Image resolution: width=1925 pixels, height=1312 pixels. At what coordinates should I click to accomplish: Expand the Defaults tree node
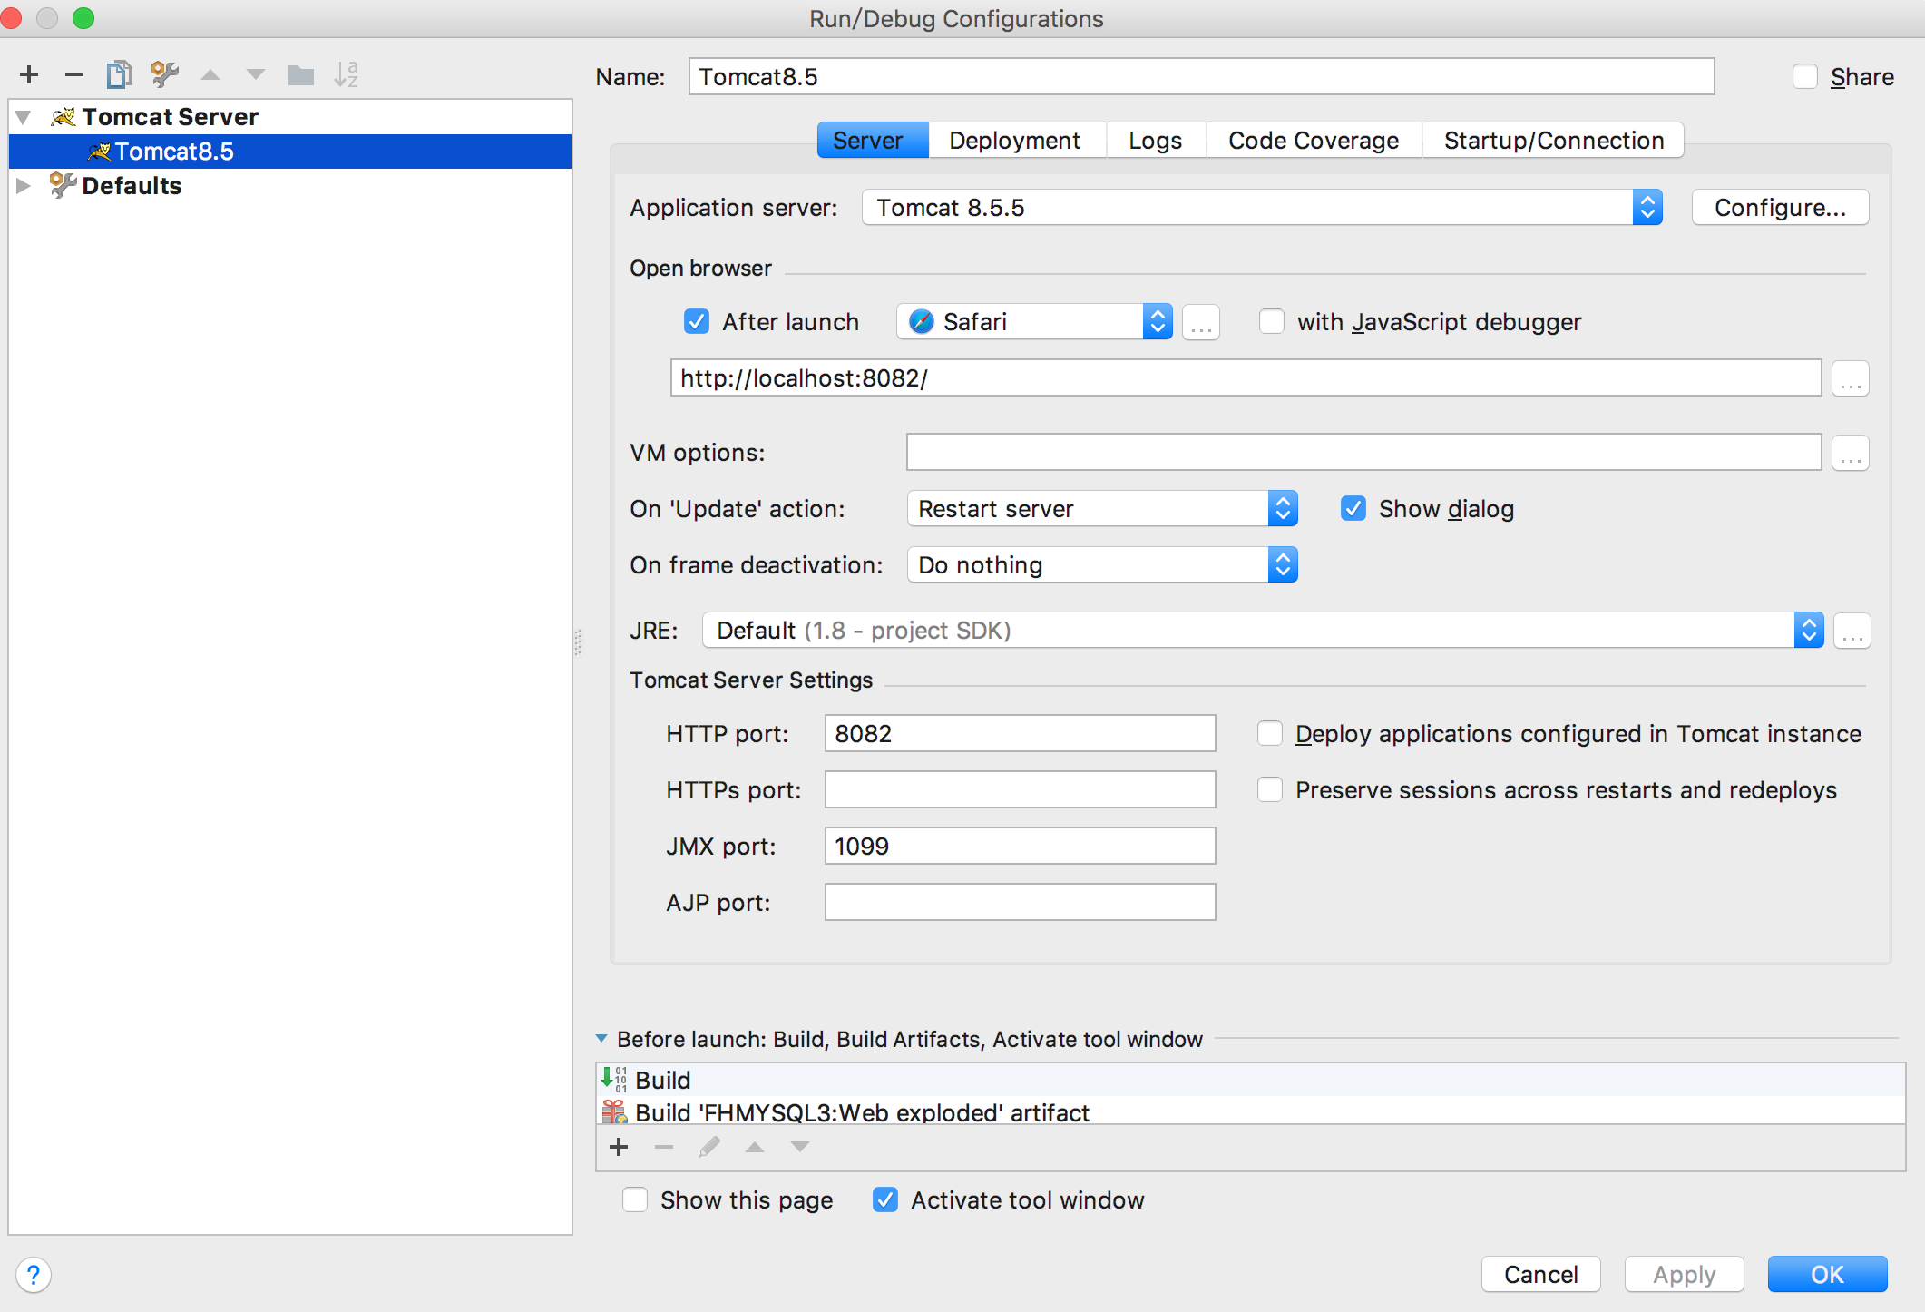pos(24,185)
